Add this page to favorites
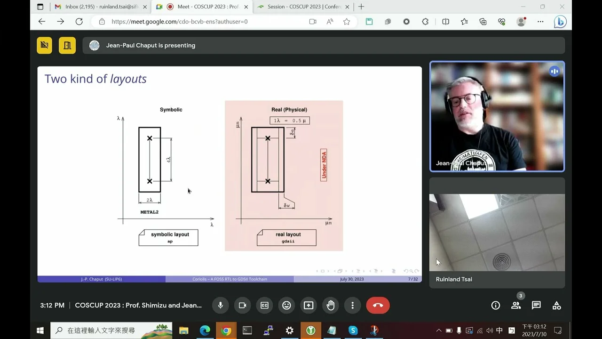602x339 pixels. pyautogui.click(x=347, y=22)
